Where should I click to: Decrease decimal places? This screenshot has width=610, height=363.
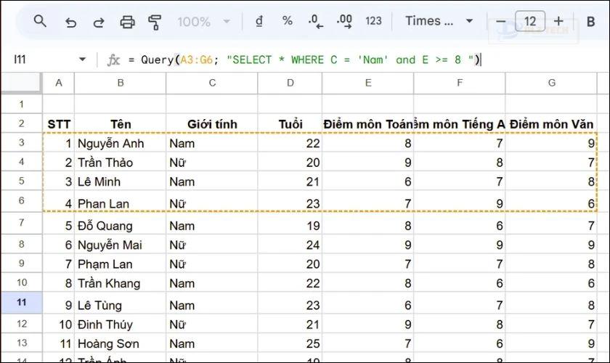click(x=315, y=21)
